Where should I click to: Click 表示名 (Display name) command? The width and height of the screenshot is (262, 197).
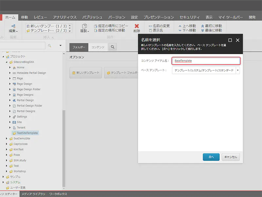[x=156, y=30]
